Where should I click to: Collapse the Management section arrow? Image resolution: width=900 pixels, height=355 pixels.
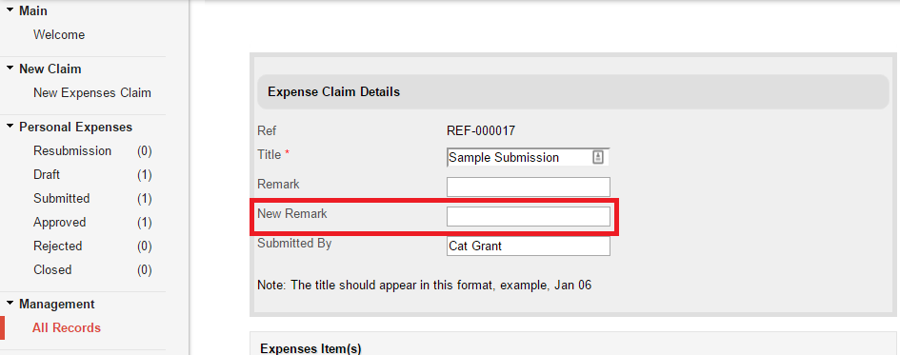coord(10,303)
